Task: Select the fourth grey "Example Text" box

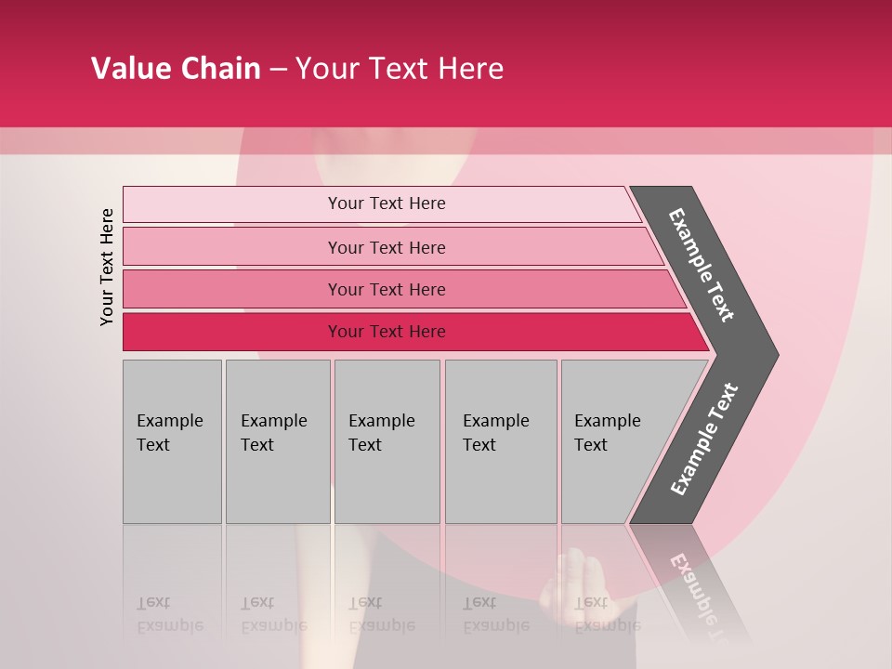Action: point(500,441)
